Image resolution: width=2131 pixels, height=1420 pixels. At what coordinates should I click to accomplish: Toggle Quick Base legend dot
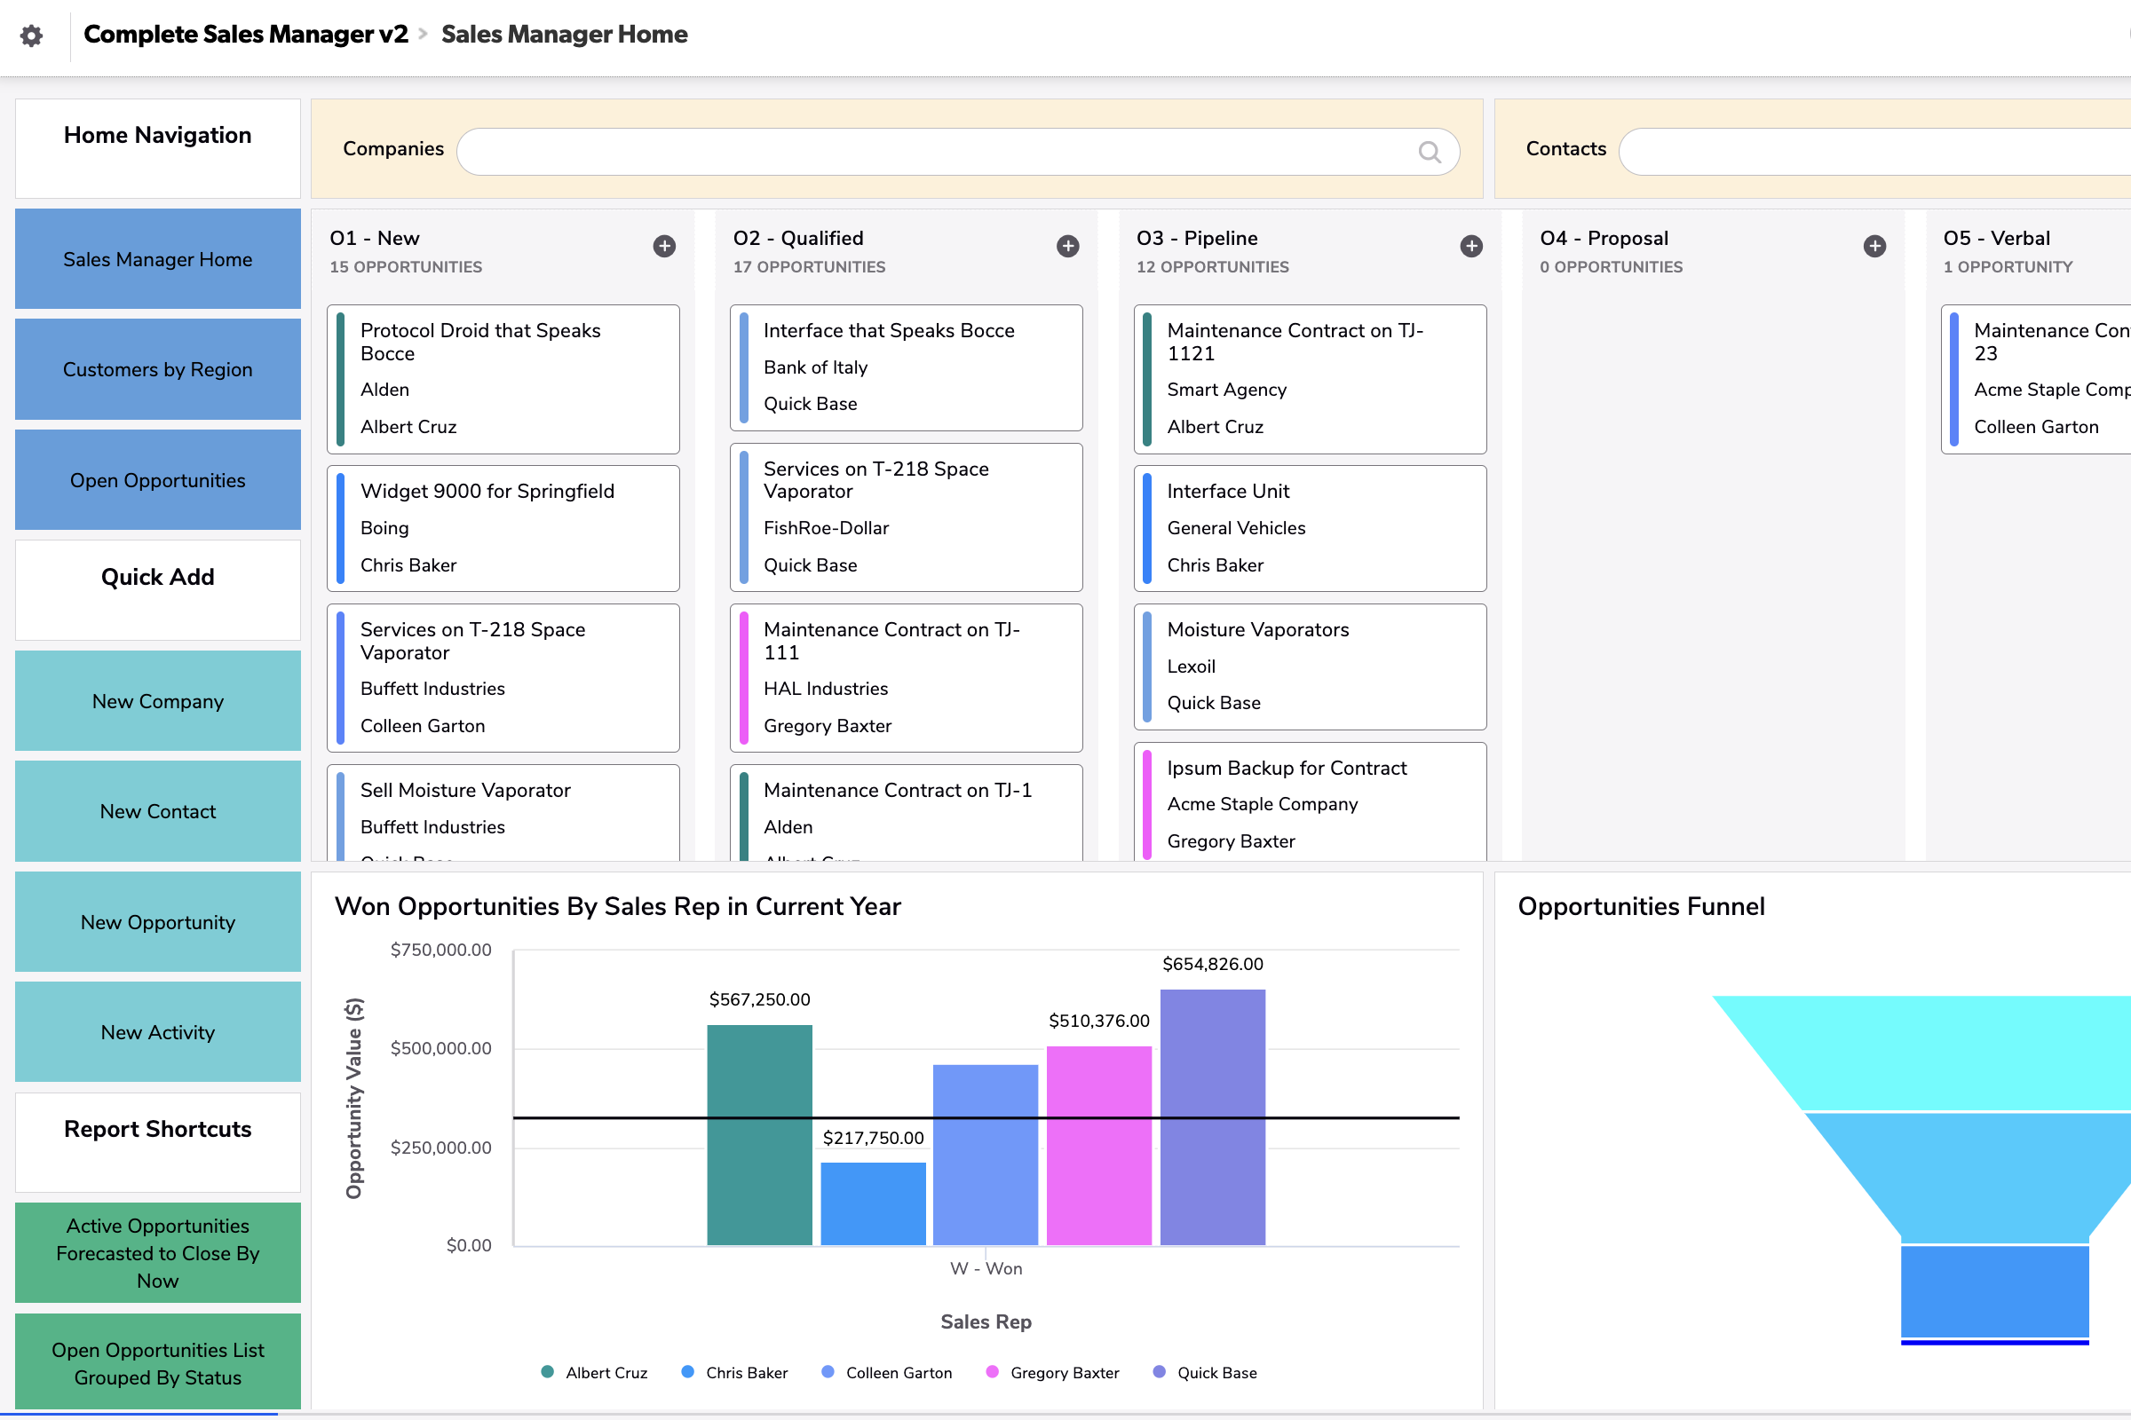[x=1159, y=1372]
